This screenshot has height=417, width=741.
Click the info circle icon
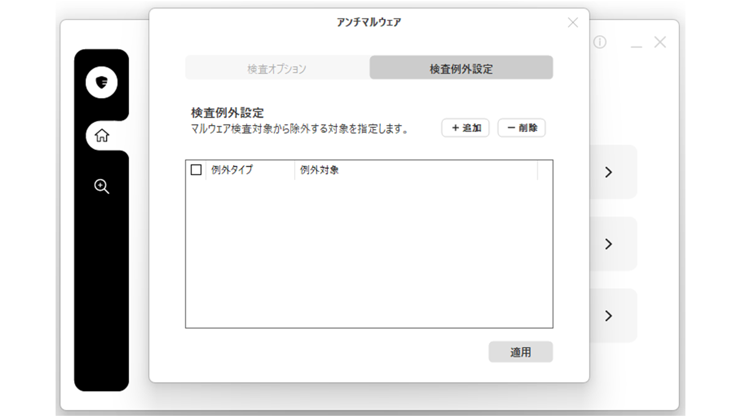(600, 42)
